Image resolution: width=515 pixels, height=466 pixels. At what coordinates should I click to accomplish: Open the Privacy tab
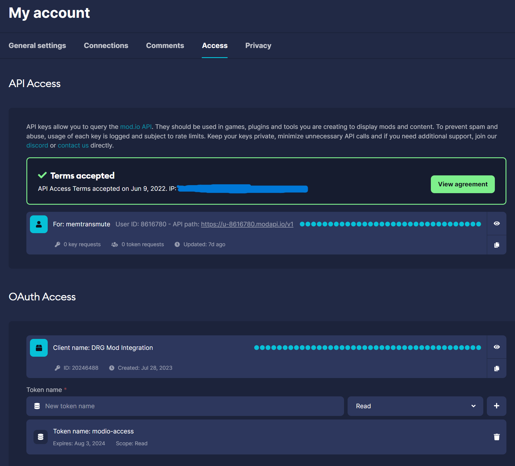[x=258, y=46]
